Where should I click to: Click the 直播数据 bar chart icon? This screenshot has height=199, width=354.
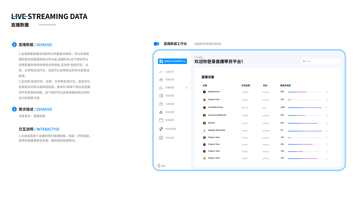[161, 87]
